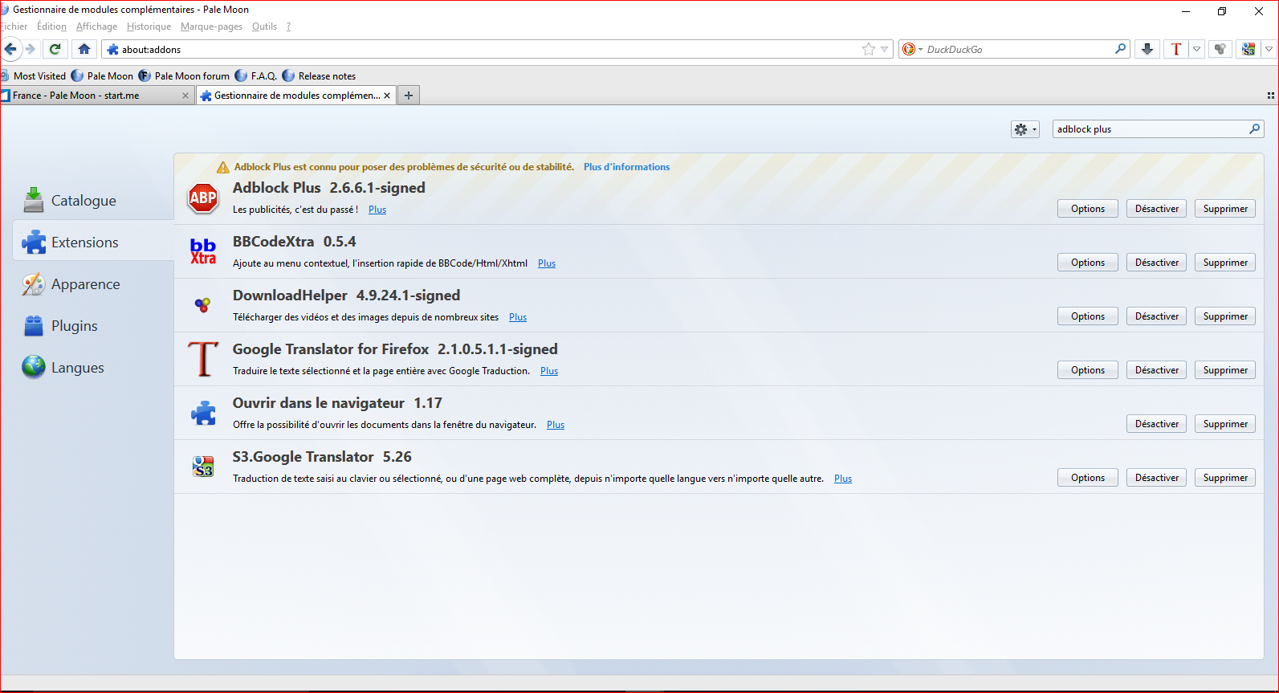Open the Pale Moon bookmark
The height and width of the screenshot is (693, 1279).
click(x=103, y=76)
